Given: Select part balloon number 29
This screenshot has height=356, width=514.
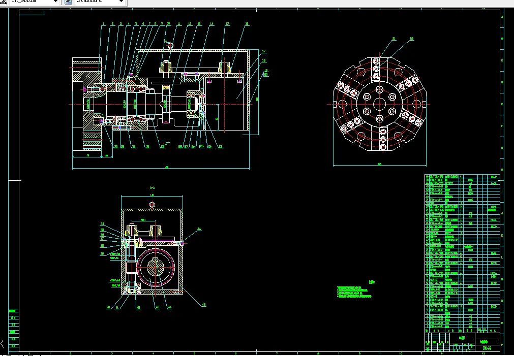Looking at the screenshot, I should pyautogui.click(x=163, y=147).
